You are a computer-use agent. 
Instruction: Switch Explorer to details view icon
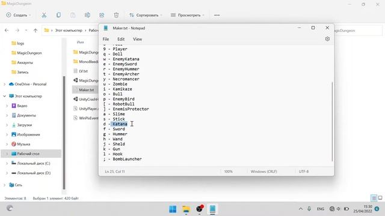[x=374, y=198]
